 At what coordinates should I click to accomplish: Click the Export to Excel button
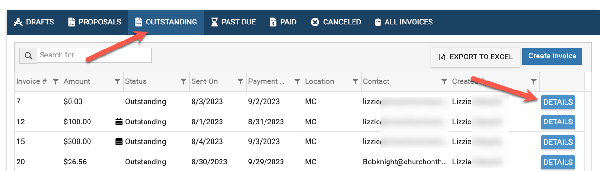tap(476, 57)
